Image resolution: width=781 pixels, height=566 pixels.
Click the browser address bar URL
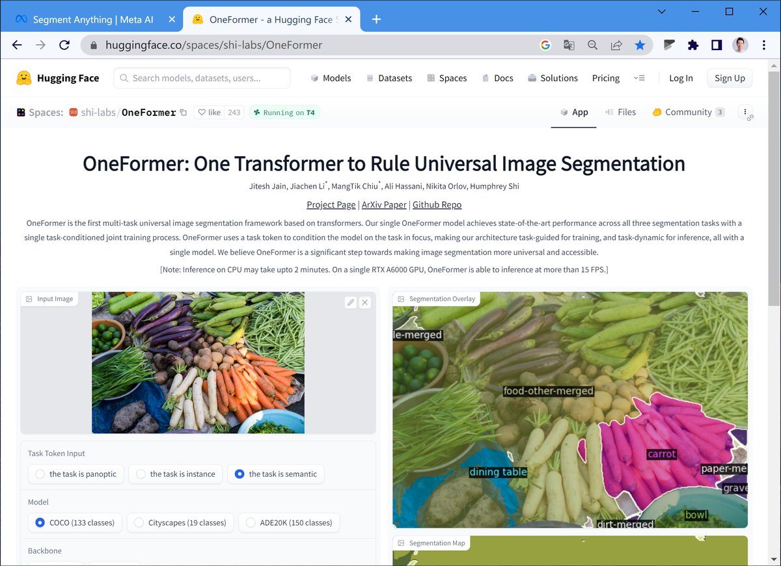point(213,45)
